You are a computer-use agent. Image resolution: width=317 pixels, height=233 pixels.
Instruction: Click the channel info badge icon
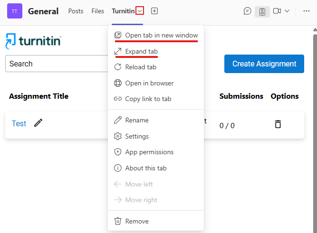(x=262, y=12)
